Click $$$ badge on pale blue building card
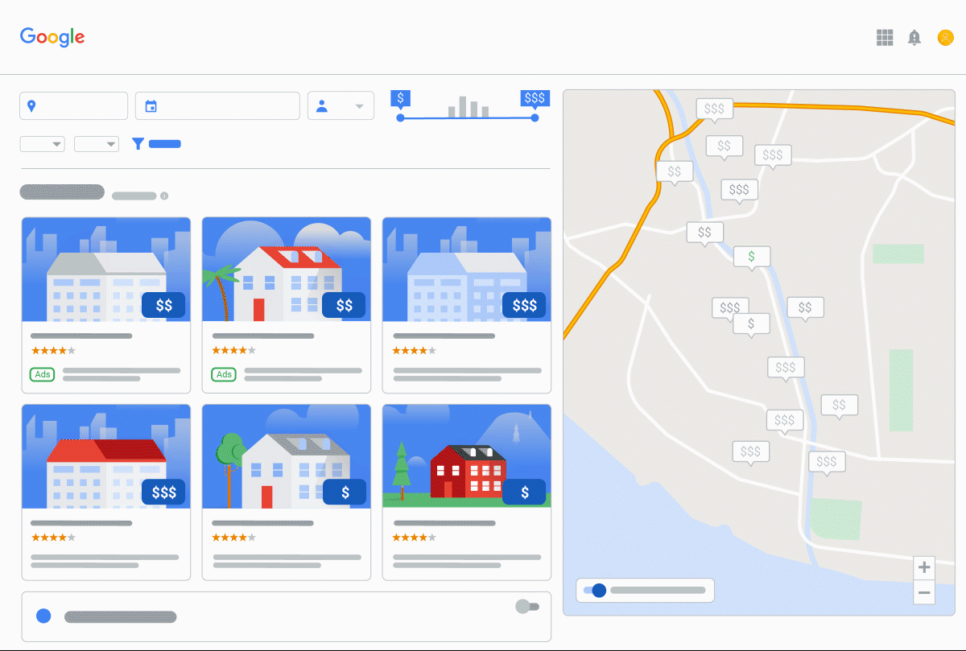 click(x=524, y=305)
